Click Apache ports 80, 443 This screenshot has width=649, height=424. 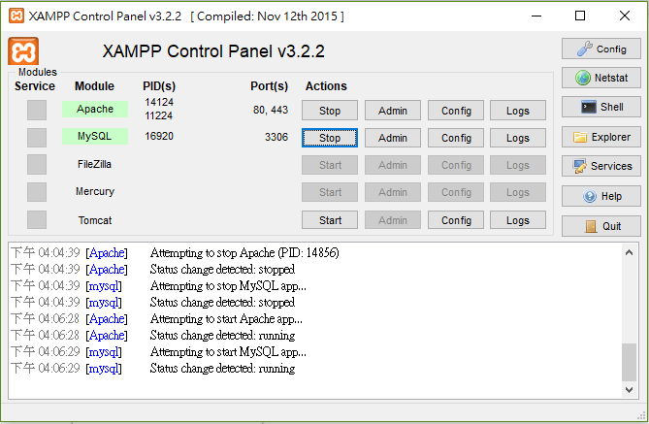point(271,110)
